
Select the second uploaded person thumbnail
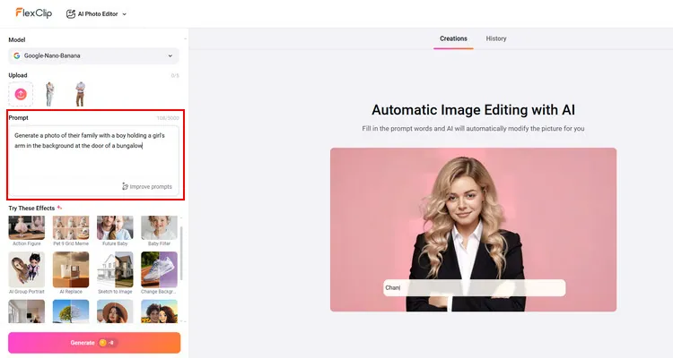point(80,94)
